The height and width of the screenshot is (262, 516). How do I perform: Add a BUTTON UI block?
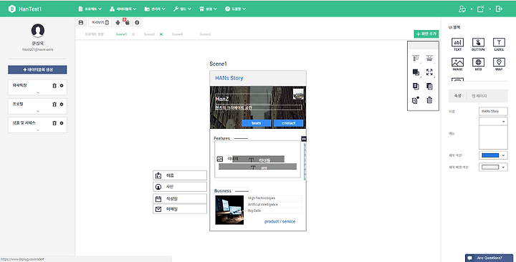click(478, 44)
